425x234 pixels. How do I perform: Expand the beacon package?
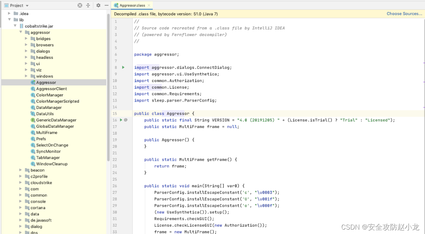pyautogui.click(x=21, y=170)
